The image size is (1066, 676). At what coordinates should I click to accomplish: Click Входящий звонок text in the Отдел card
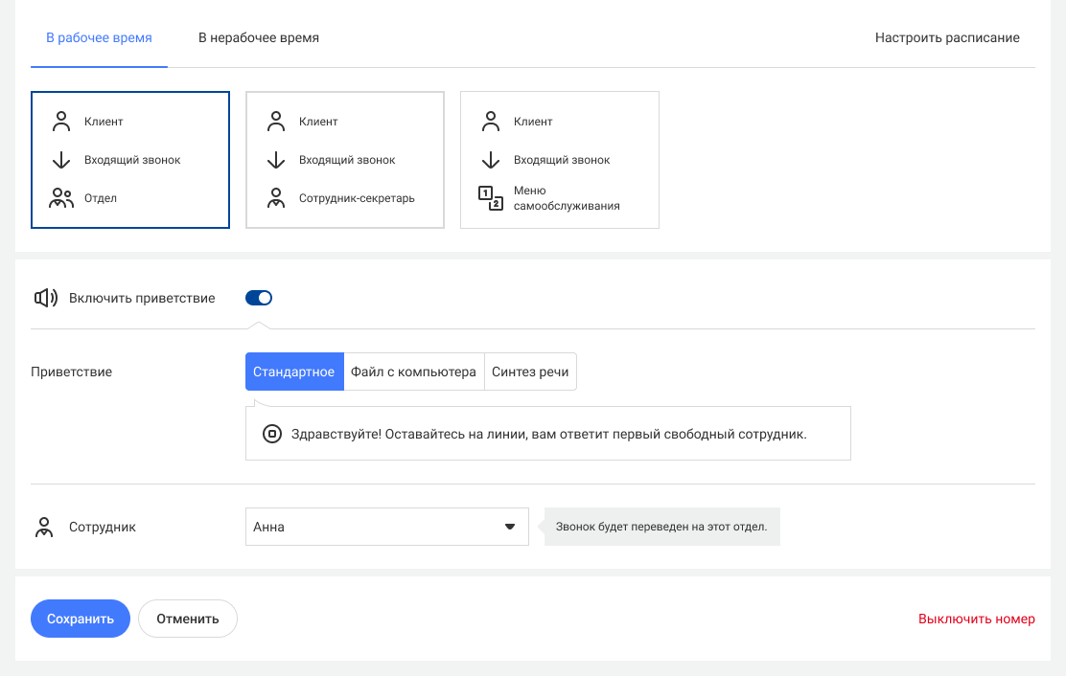pyautogui.click(x=132, y=160)
